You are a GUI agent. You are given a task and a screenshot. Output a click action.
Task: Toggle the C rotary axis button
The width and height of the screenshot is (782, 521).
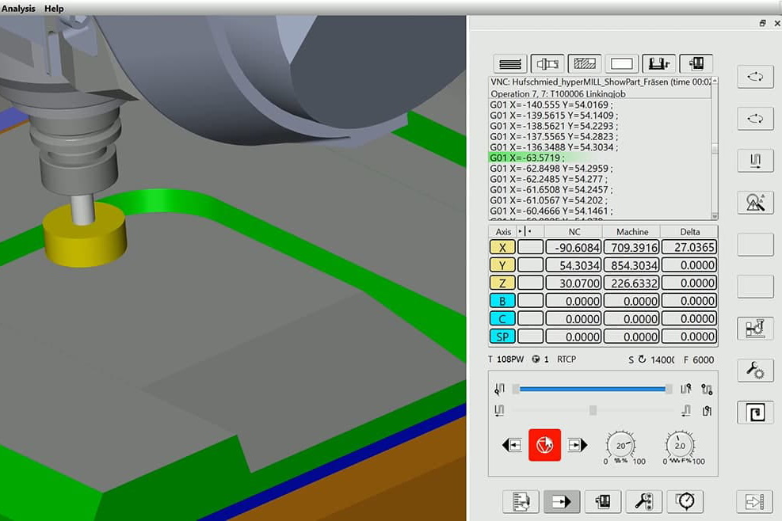[502, 318]
